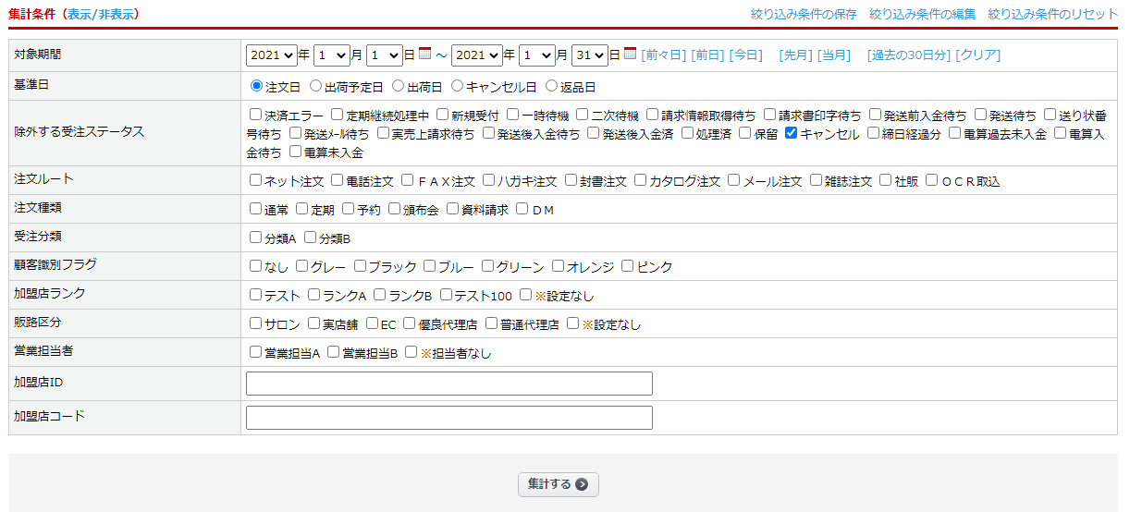Open the end year 2021 dropdown

(477, 55)
